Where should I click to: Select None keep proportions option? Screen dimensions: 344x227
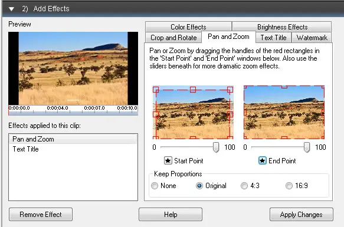coord(155,186)
